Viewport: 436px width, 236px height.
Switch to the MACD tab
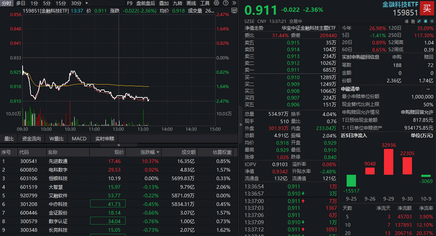click(x=79, y=139)
